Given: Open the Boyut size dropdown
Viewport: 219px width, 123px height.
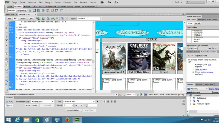Looking at the screenshot, I should click(x=68, y=105).
